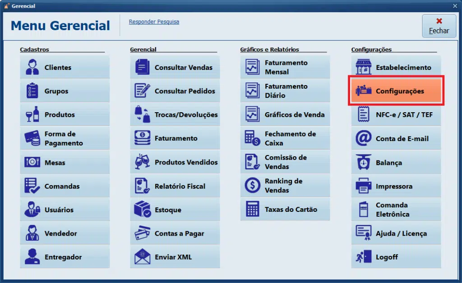Click the Produtos label
The image size is (462, 283).
(60, 114)
